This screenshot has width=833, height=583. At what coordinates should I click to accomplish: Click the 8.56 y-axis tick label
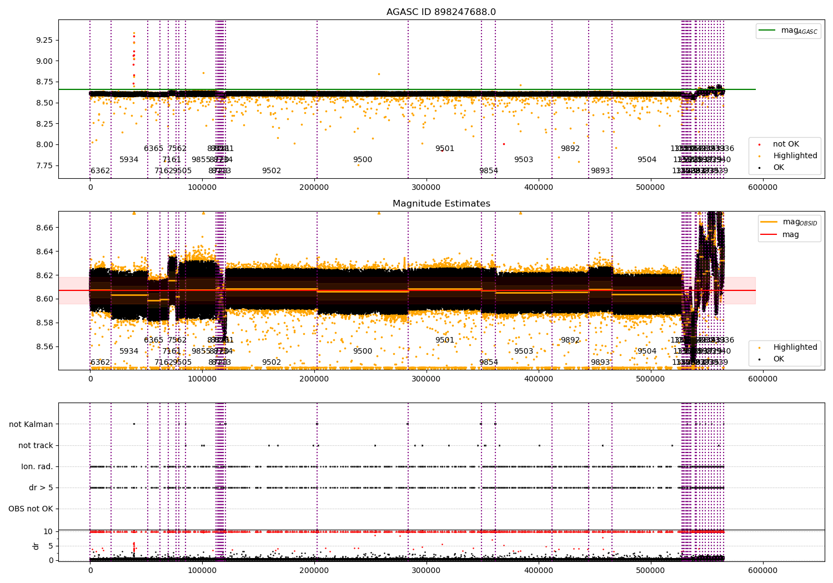point(44,346)
